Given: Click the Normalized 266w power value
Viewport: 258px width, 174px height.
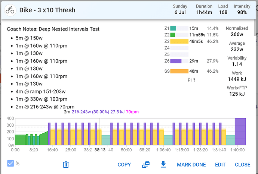Looking at the screenshot, I should (237, 34).
